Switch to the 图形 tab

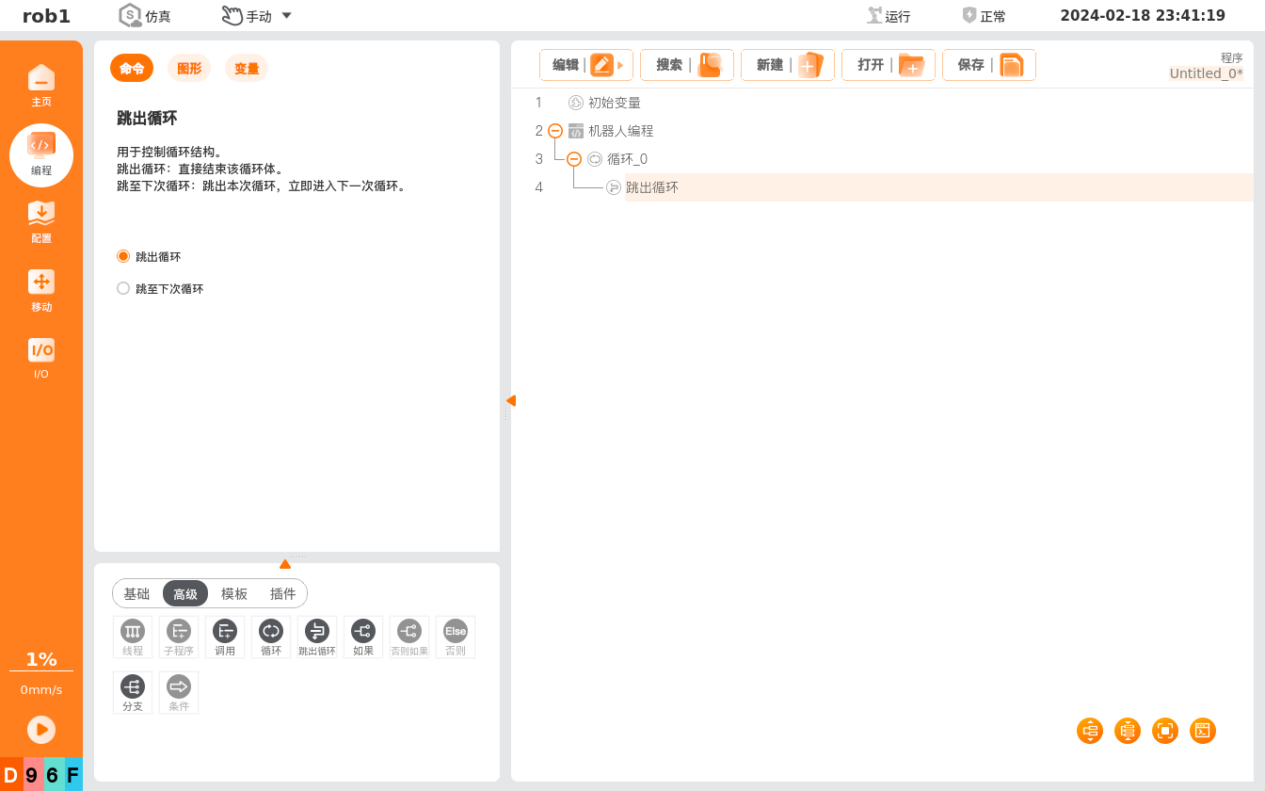189,69
